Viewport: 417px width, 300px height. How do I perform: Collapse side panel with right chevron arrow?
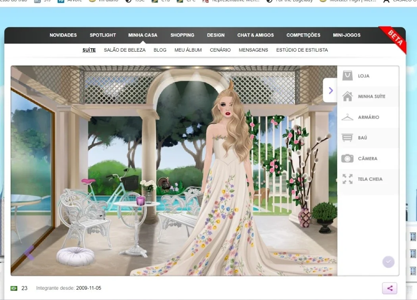(x=330, y=90)
